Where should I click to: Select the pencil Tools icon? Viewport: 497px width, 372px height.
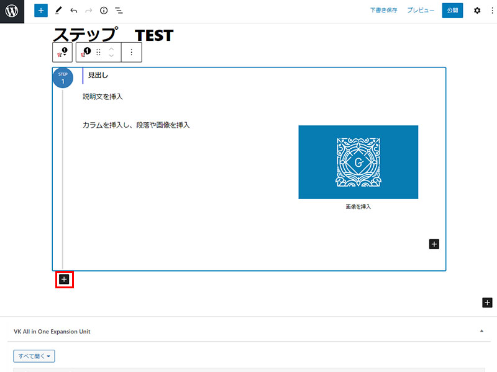coord(58,11)
